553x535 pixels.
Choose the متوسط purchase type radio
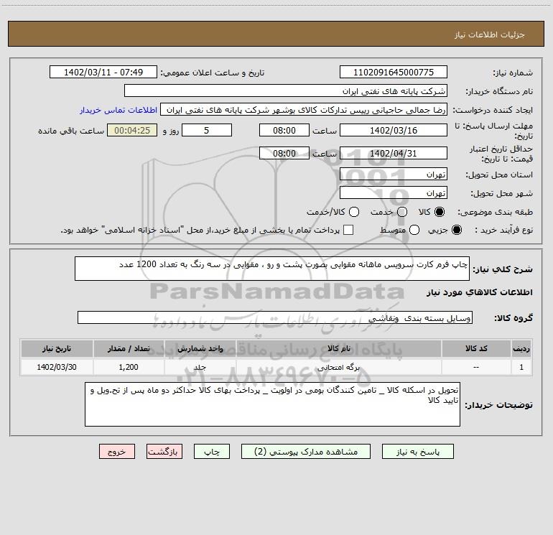(x=414, y=230)
